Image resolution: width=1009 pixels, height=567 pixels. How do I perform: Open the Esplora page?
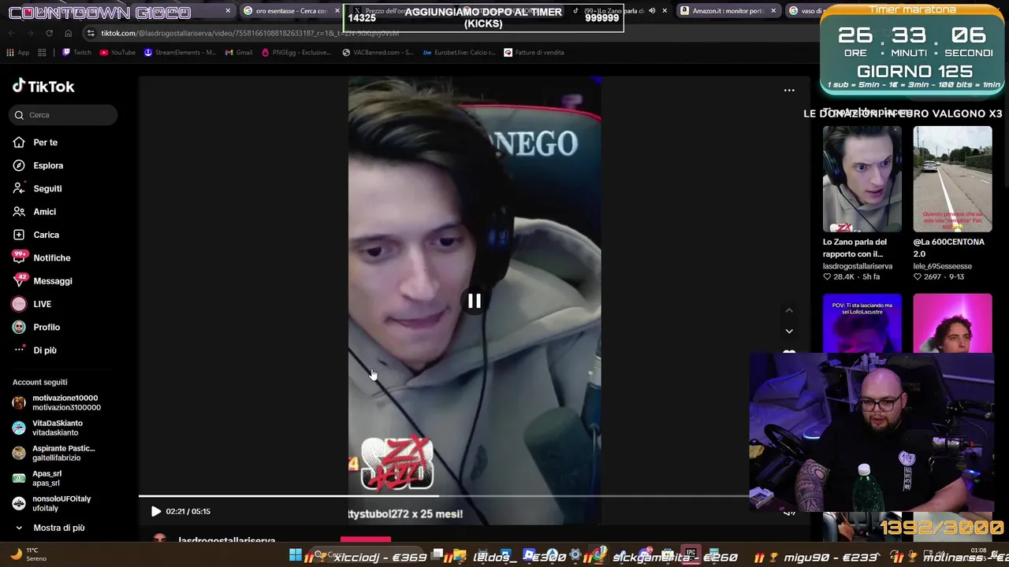48,165
